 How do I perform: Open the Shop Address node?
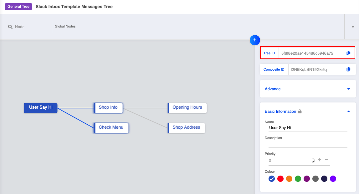(x=186, y=128)
